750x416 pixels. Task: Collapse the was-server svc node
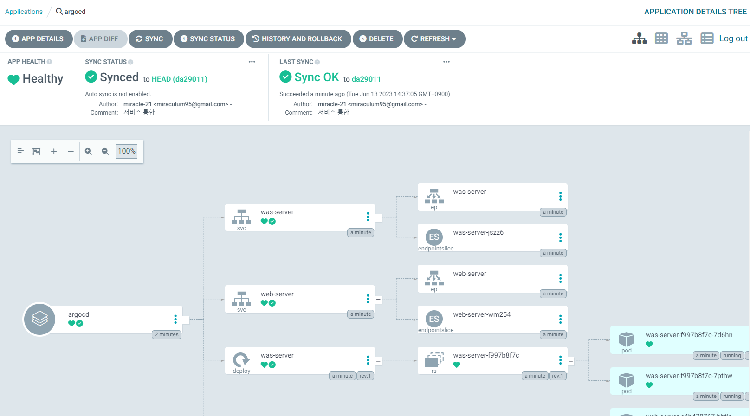378,218
